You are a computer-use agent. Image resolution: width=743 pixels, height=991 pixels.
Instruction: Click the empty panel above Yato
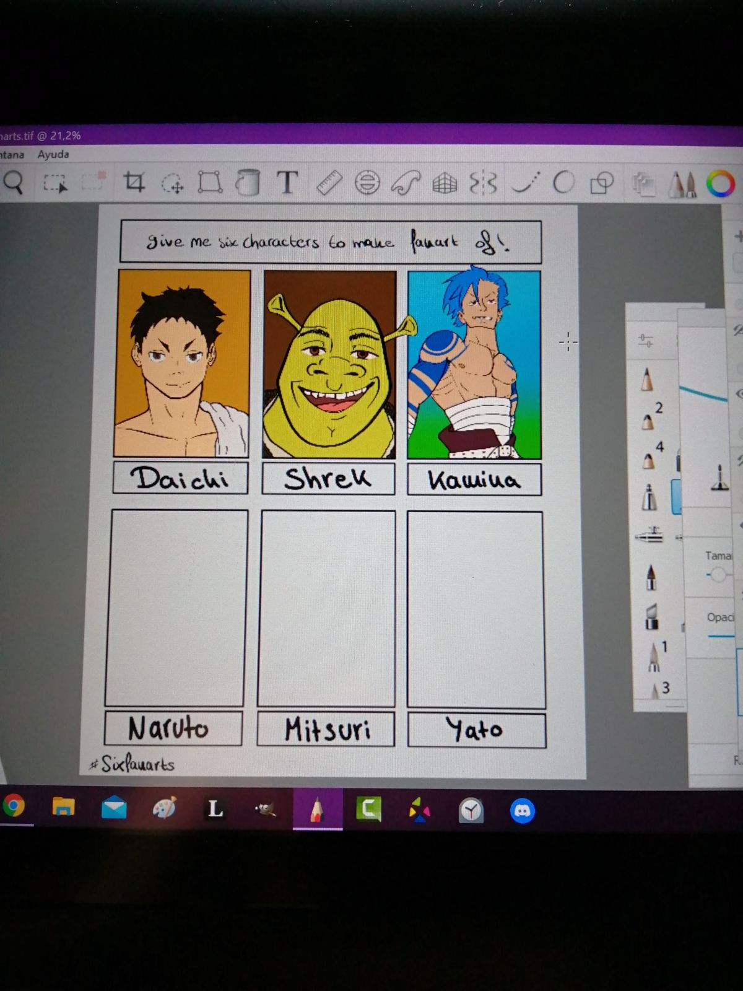click(x=476, y=610)
